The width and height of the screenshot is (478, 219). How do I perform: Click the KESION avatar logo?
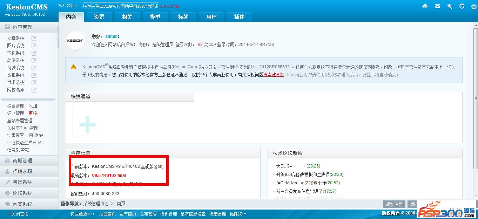[75, 41]
